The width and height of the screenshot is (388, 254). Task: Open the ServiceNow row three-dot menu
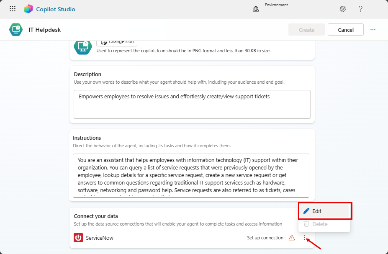[304, 238]
